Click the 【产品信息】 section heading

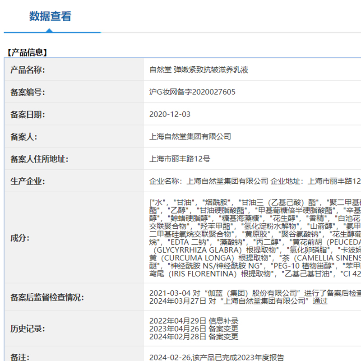click(27, 52)
